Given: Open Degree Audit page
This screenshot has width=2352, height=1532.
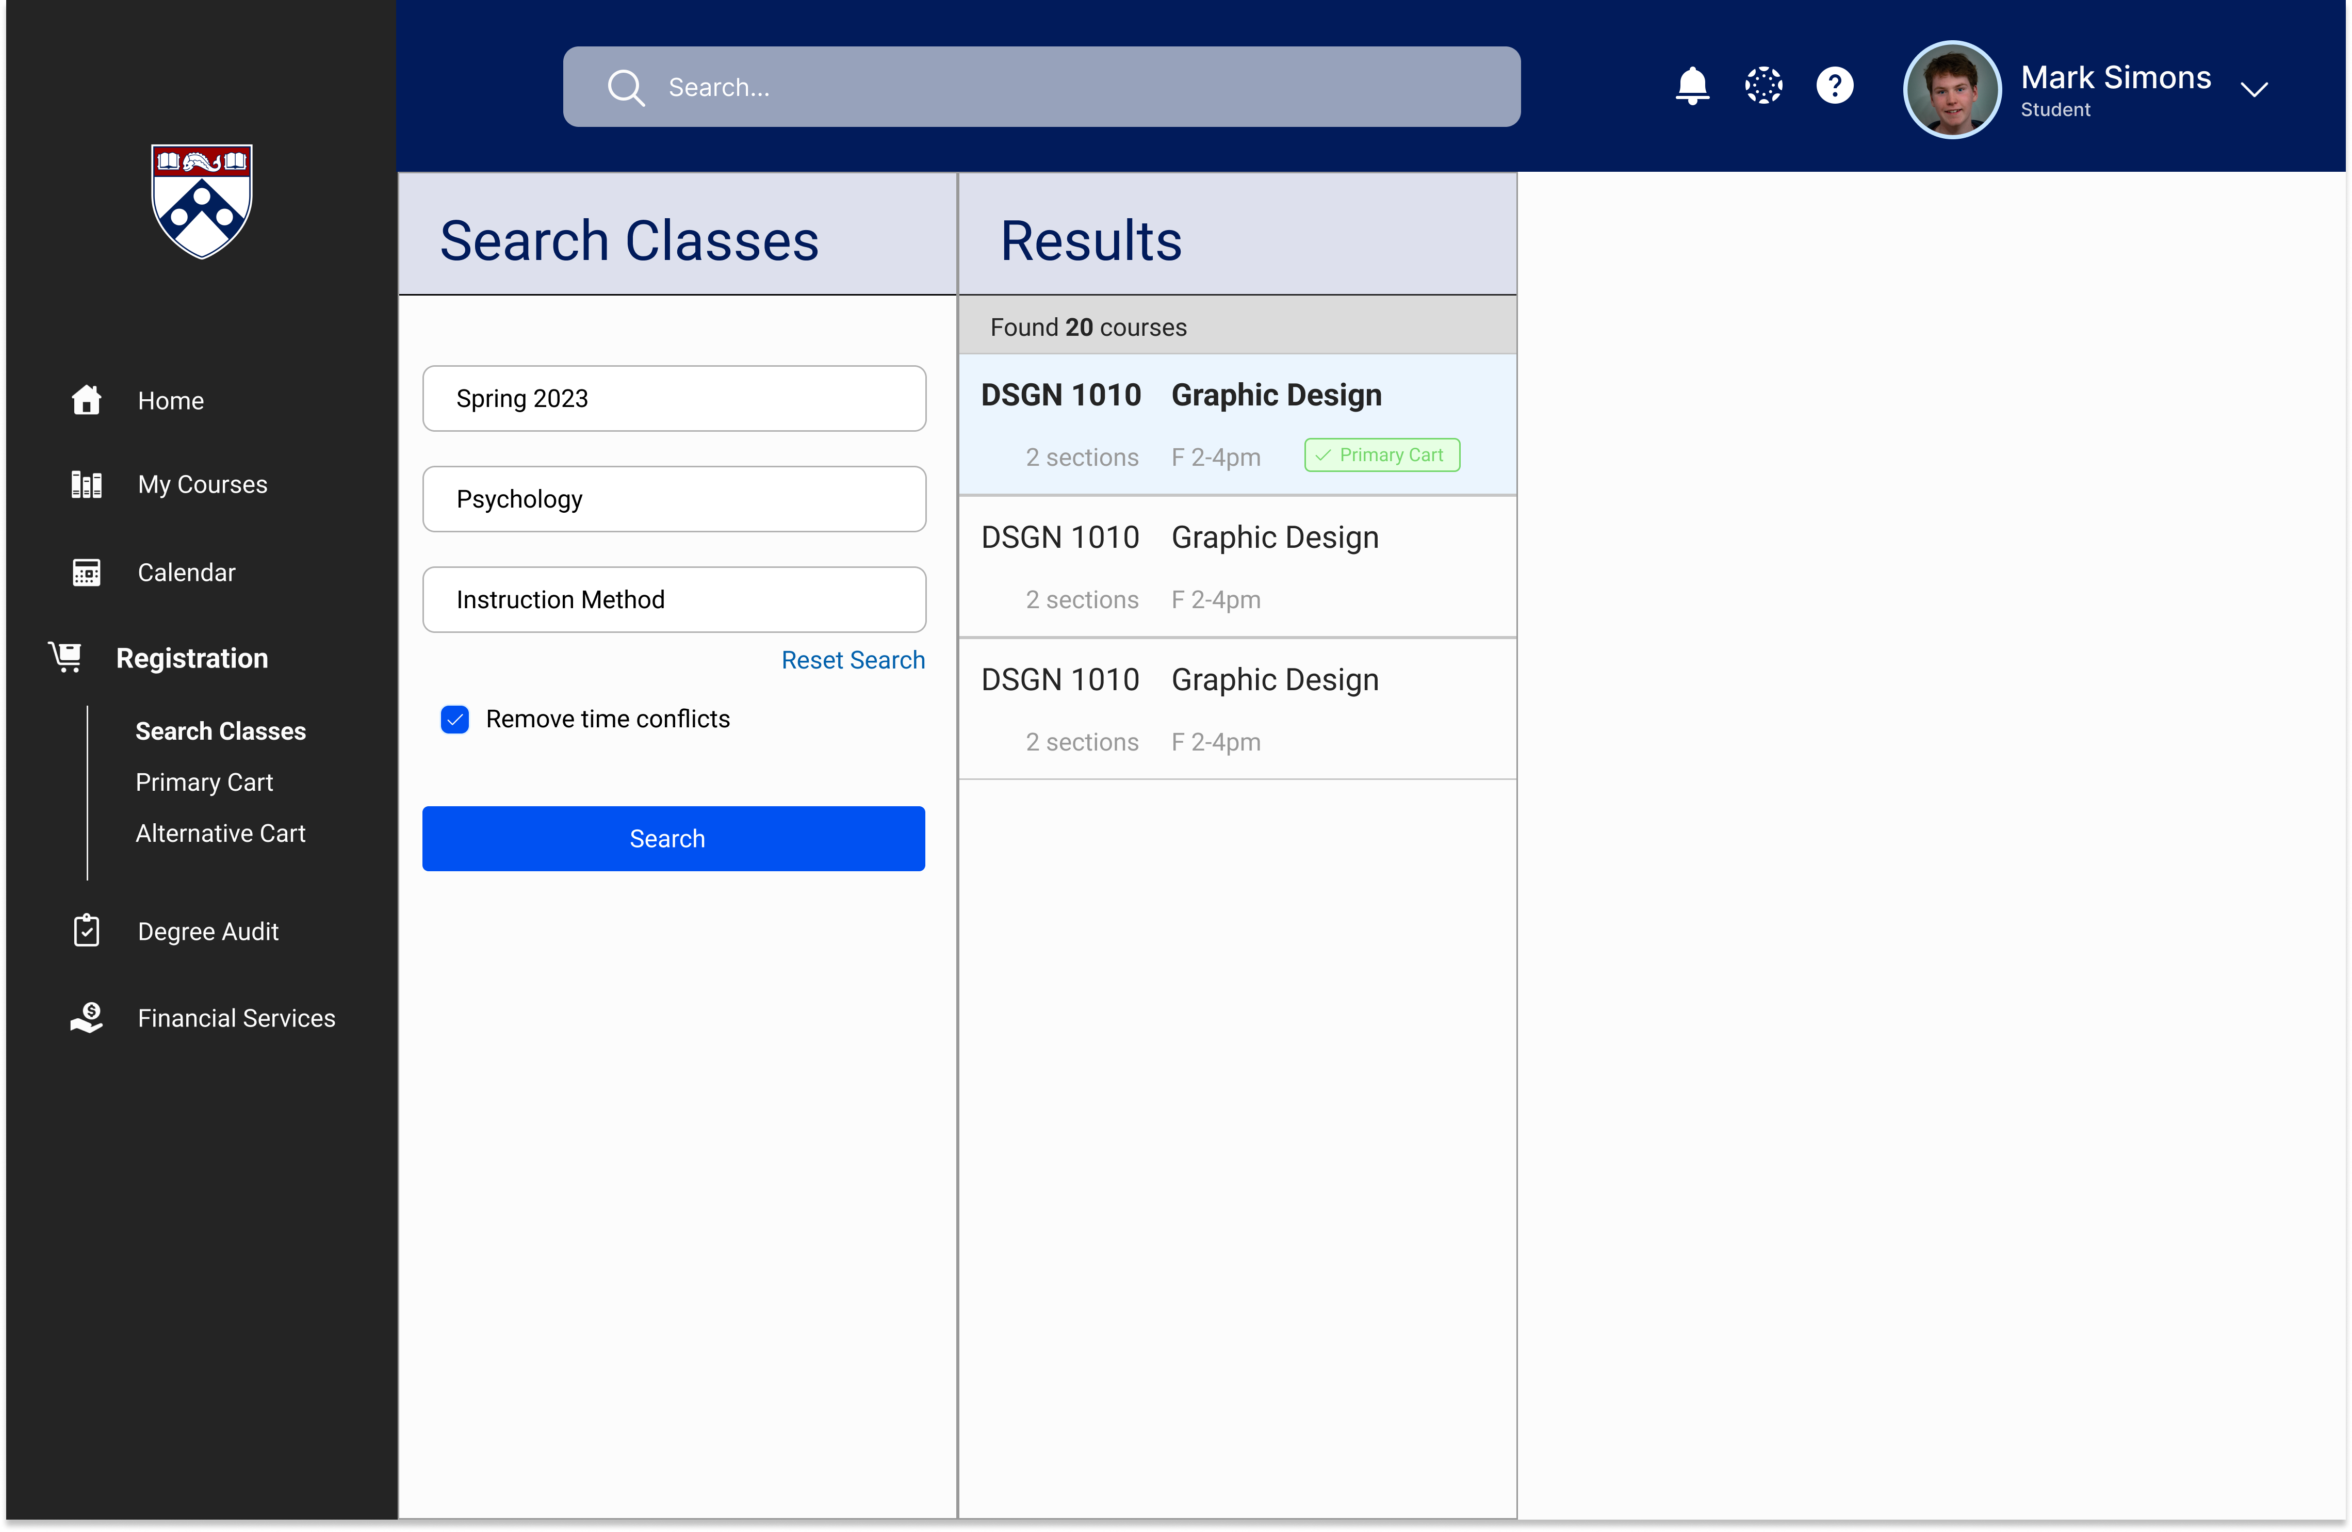Looking at the screenshot, I should [207, 931].
